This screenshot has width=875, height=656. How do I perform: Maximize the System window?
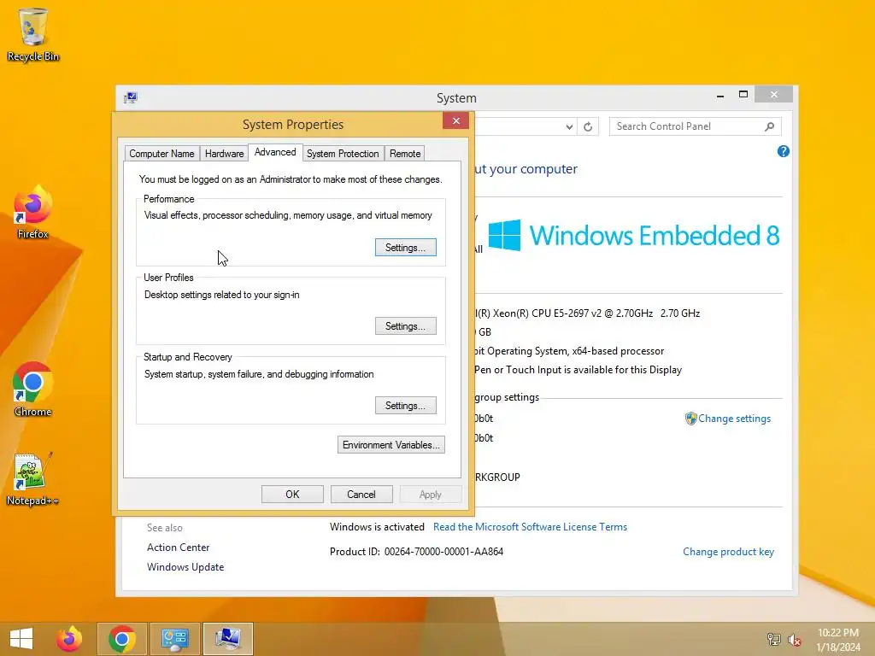coord(743,95)
